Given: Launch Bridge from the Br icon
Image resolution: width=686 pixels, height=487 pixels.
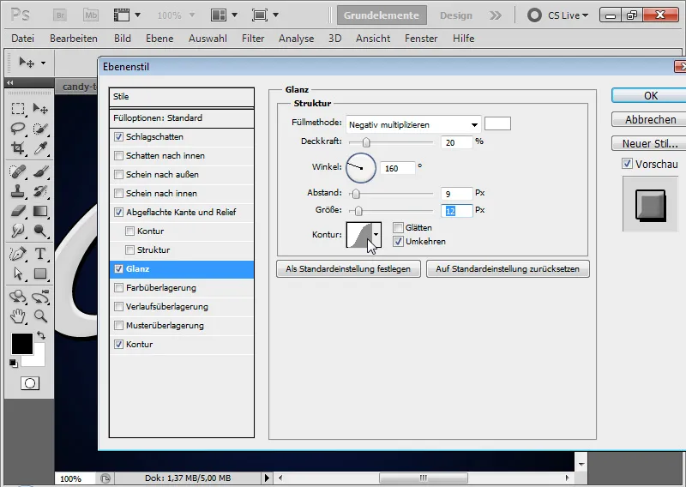Looking at the screenshot, I should (60, 15).
